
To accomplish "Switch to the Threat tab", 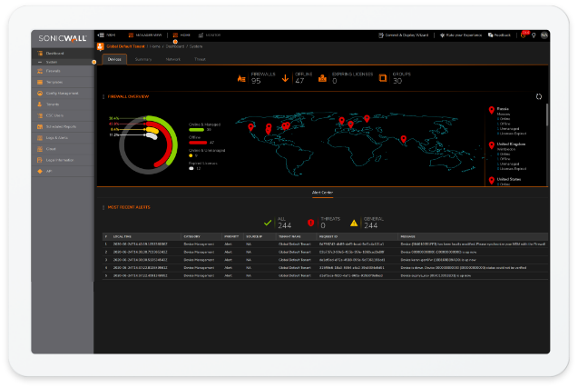I will (200, 59).
